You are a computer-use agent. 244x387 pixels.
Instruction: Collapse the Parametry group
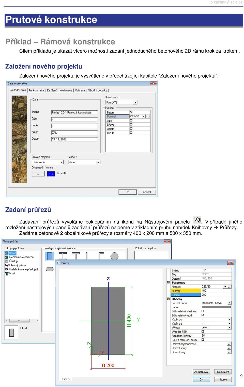(x=168, y=282)
